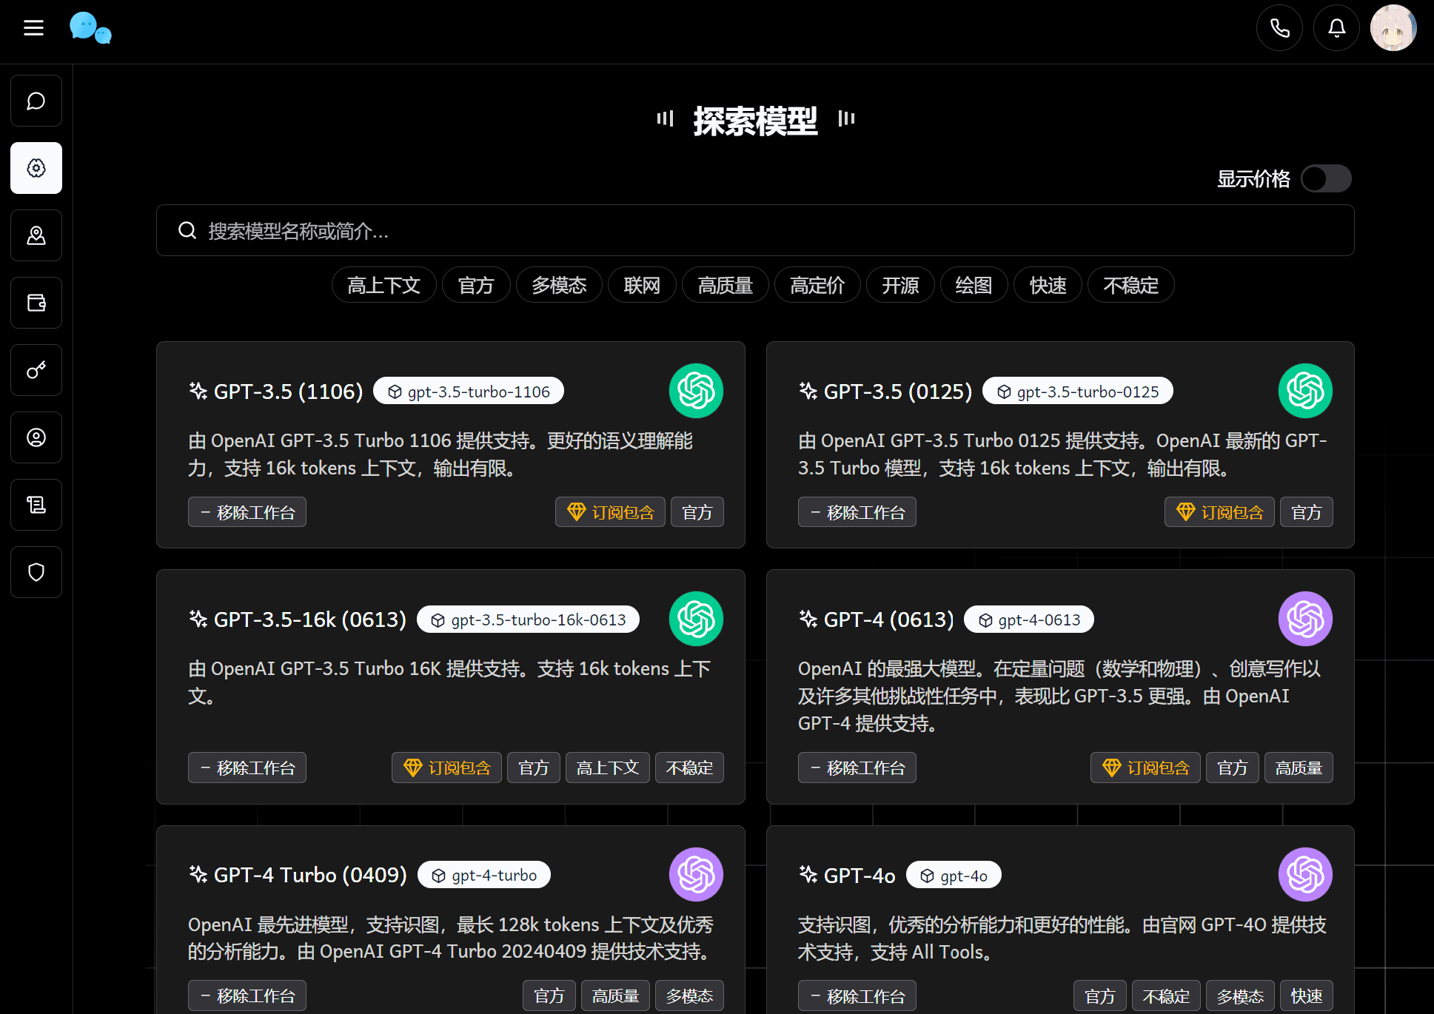Click the user avatar at top right
The image size is (1434, 1014).
(x=1393, y=27)
